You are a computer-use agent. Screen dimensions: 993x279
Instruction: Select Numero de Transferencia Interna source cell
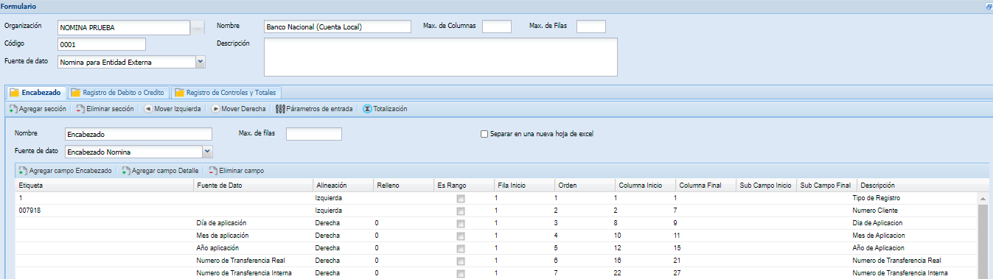click(254, 273)
